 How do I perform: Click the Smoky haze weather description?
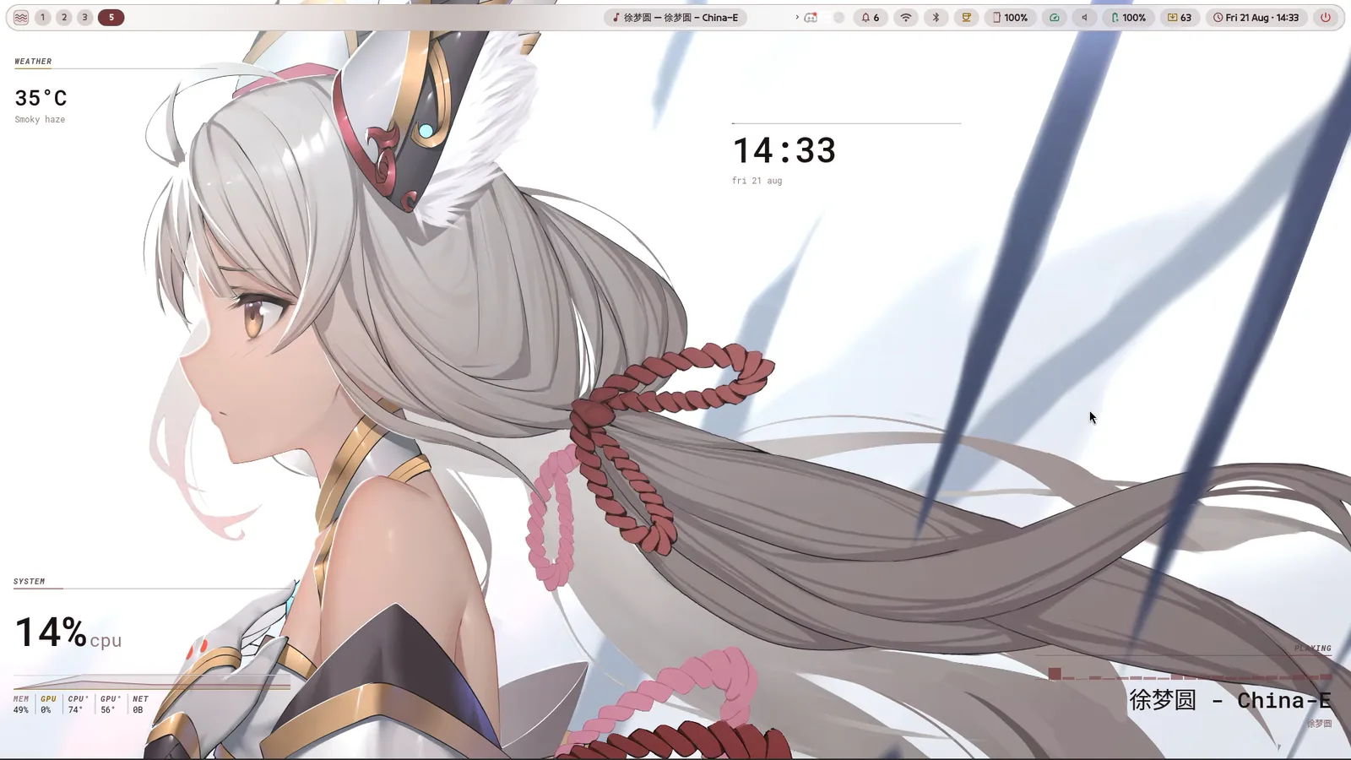(x=40, y=120)
